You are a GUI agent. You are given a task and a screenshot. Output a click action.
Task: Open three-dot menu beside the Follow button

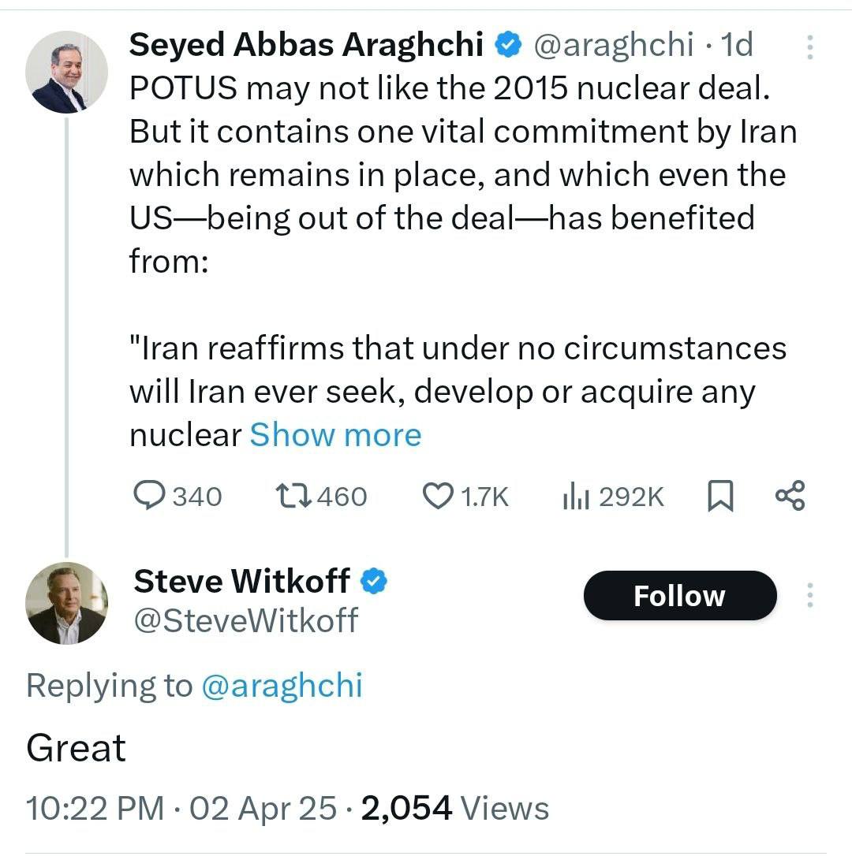(809, 595)
